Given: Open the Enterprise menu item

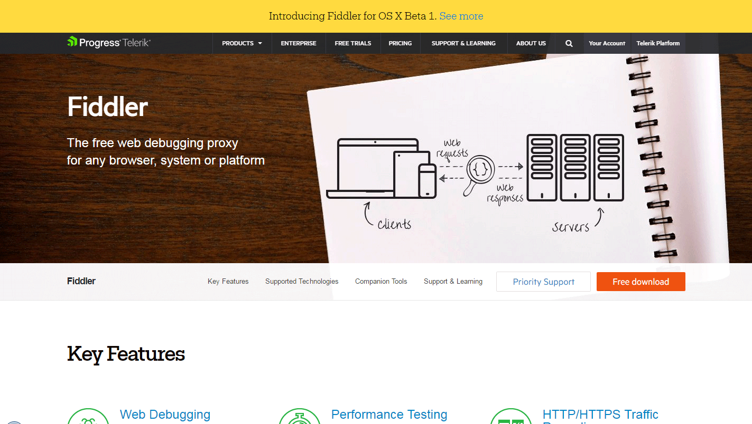Looking at the screenshot, I should 299,43.
